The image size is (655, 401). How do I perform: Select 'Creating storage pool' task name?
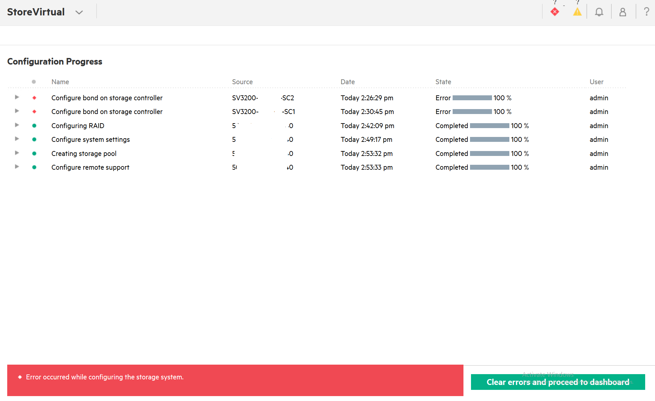pyautogui.click(x=84, y=154)
